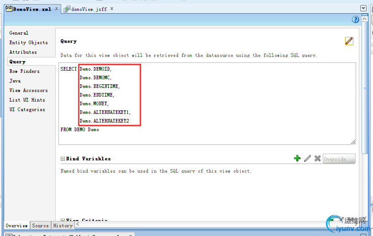The height and width of the screenshot is (236, 373).
Task: Add a bind variable with green plus
Action: coord(297,159)
